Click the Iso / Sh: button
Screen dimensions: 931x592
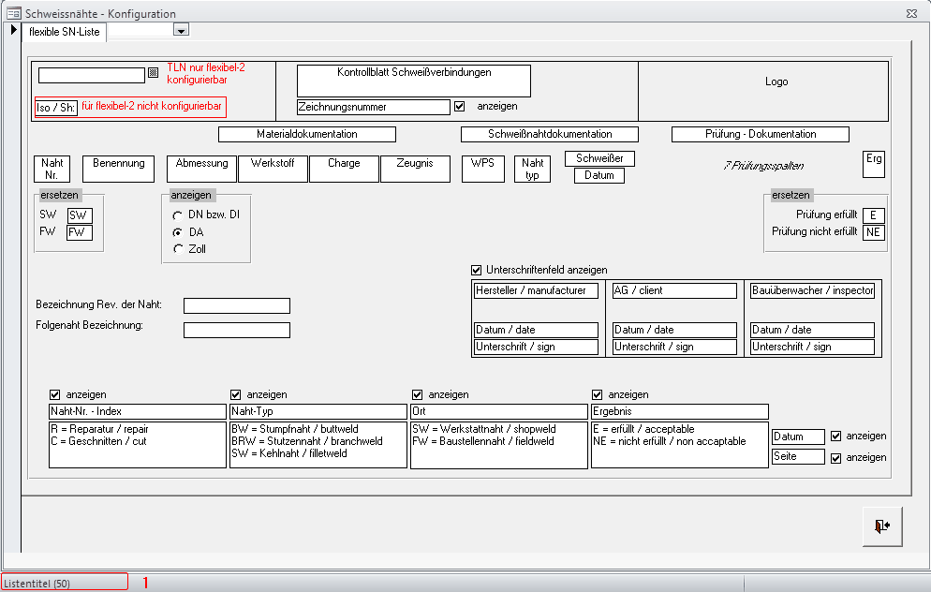click(x=55, y=107)
